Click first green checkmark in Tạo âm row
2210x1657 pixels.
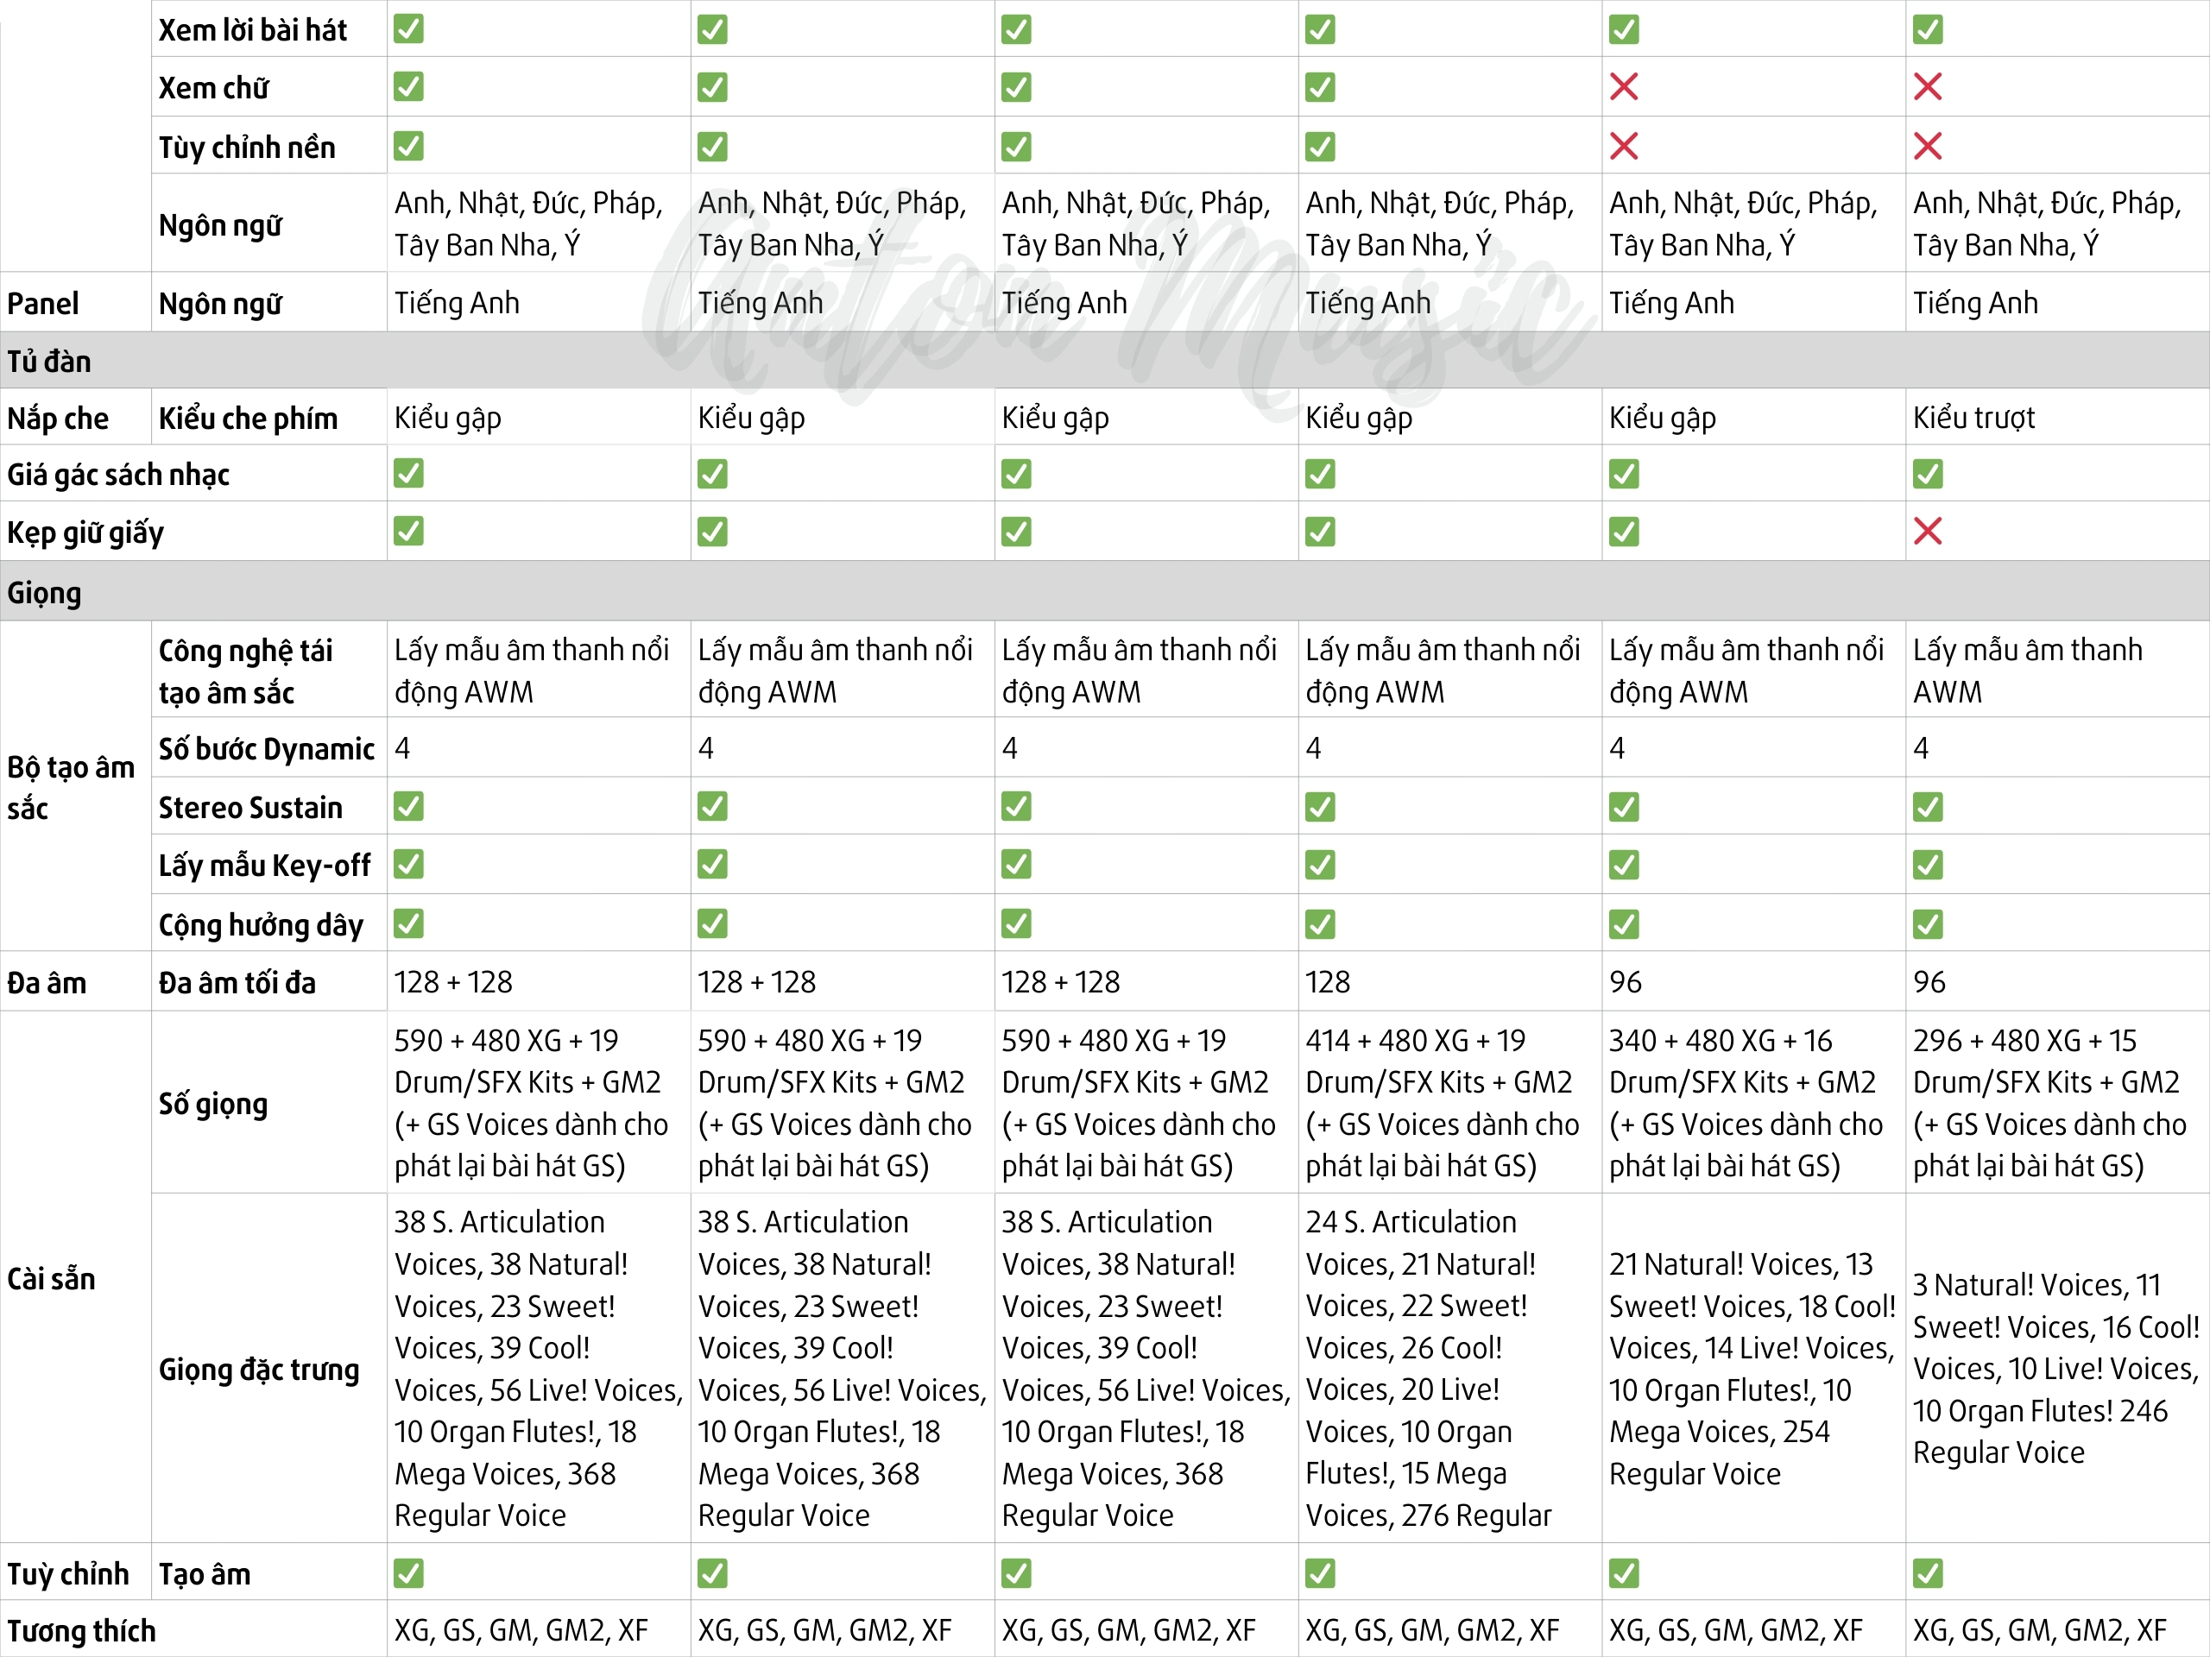(408, 1573)
